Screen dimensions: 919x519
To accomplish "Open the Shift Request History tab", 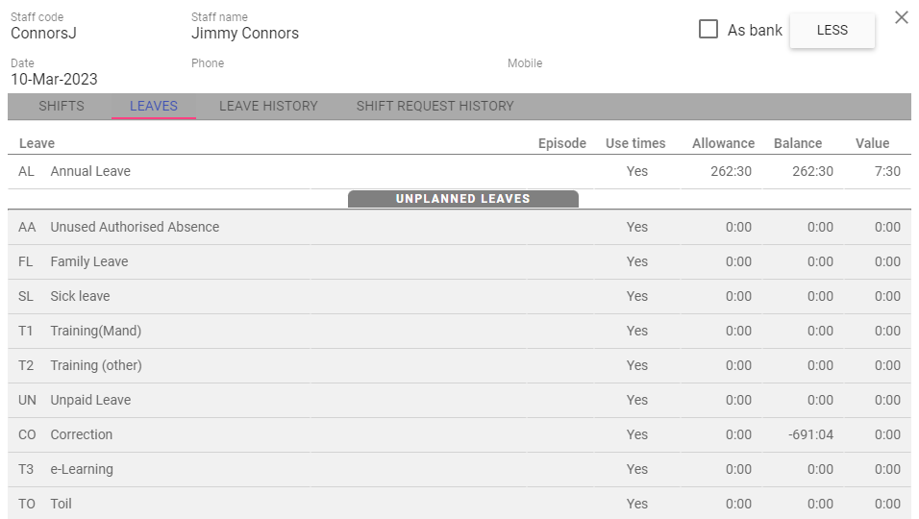I will coord(435,106).
